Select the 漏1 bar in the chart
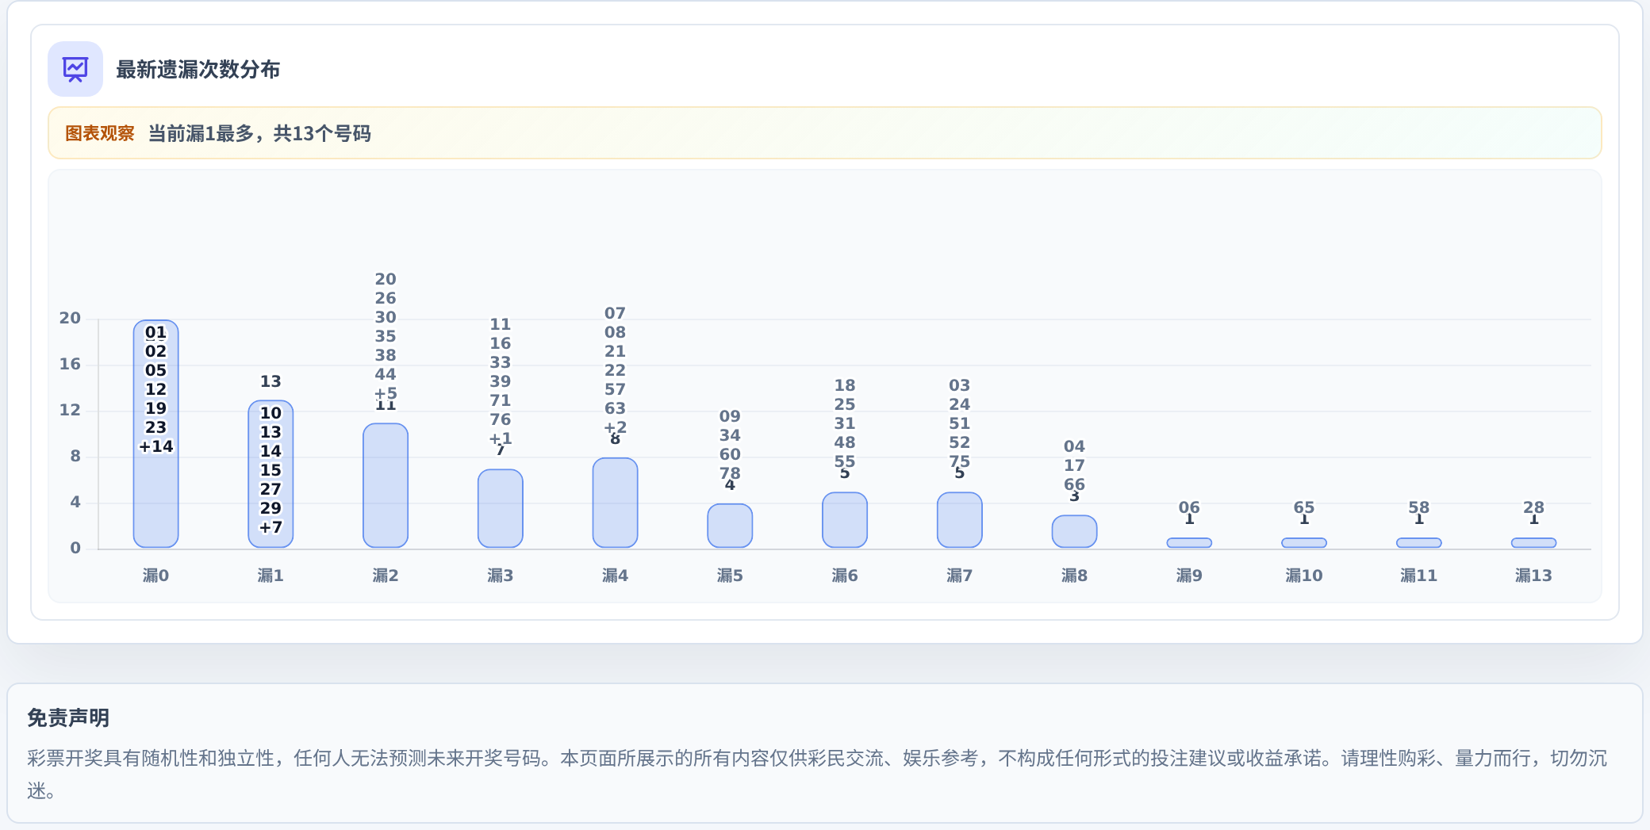 tap(271, 474)
